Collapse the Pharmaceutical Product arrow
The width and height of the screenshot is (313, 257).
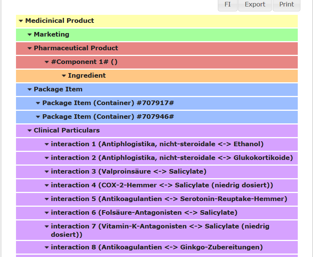coord(30,48)
